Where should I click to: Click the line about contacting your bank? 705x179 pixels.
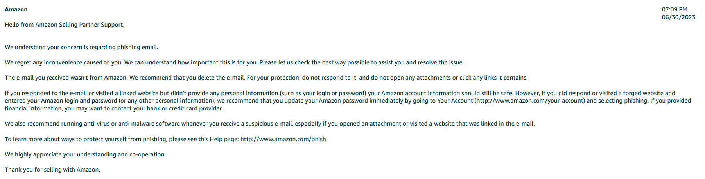coord(114,108)
